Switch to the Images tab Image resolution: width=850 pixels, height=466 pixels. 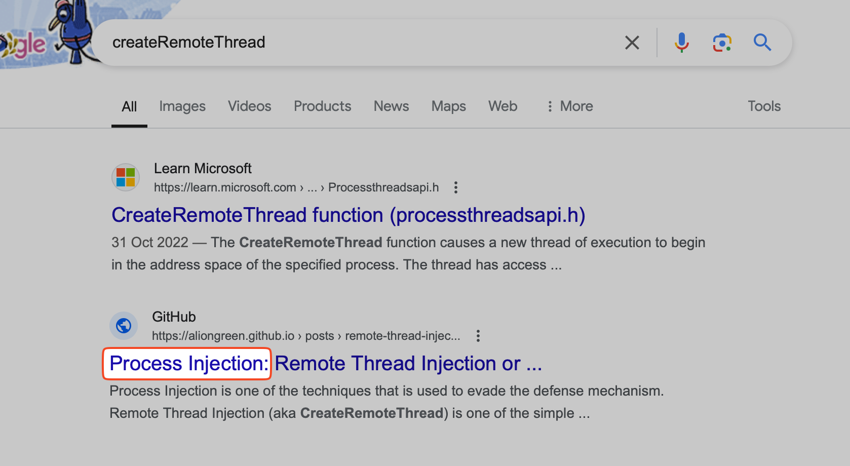click(182, 106)
